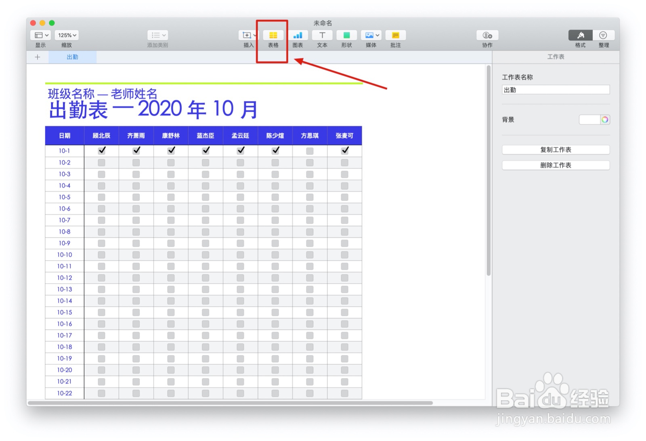Open the 插入 (Insert) dropdown
The height and width of the screenshot is (441, 646).
pos(248,35)
